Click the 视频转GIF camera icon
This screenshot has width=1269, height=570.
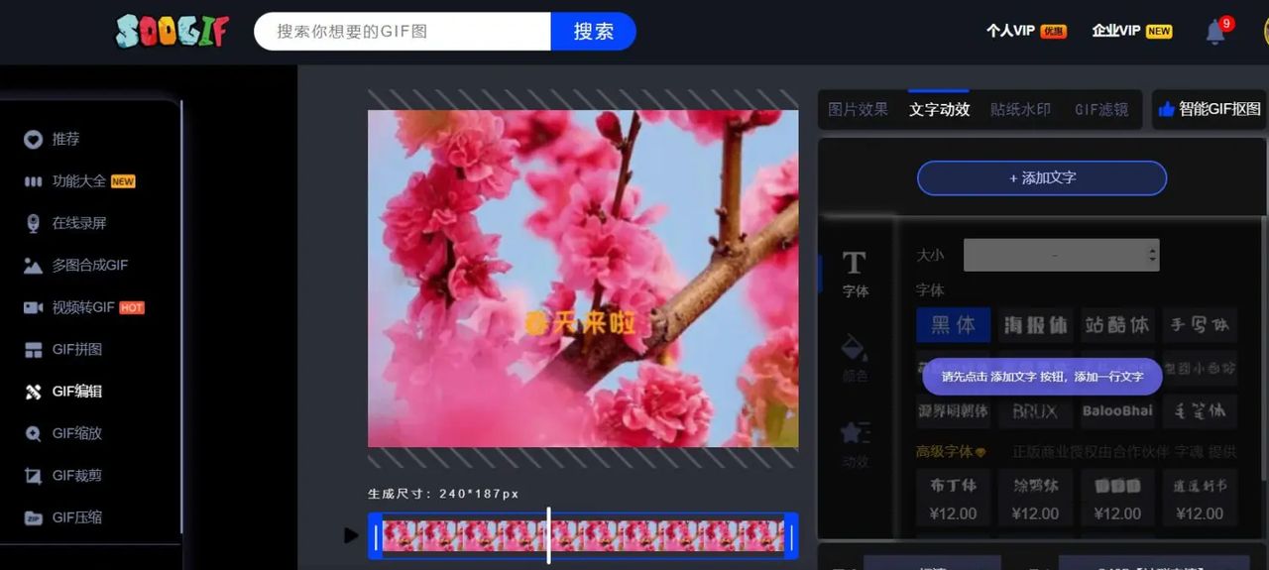point(33,307)
